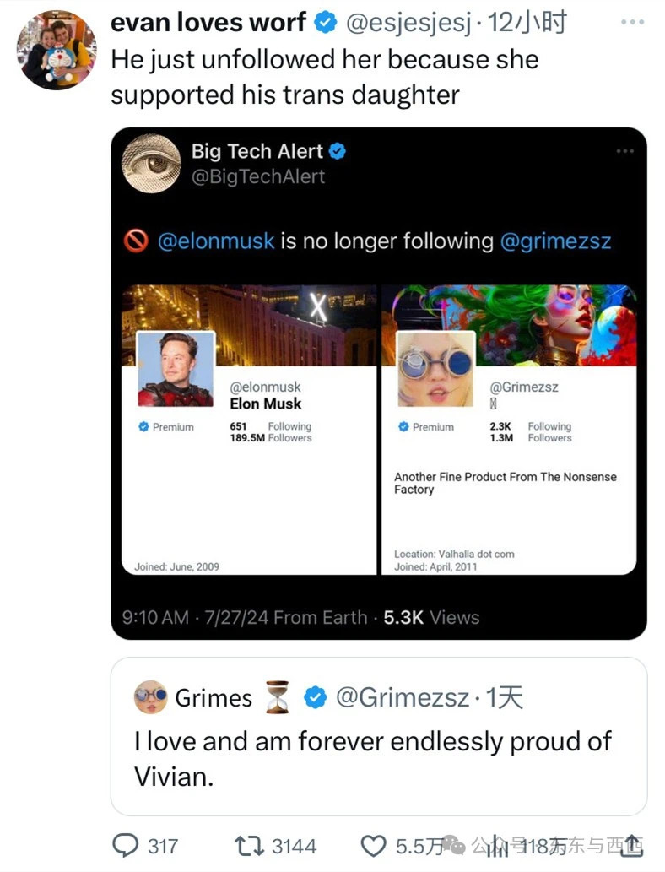Click Big Tech Alert verified badge
This screenshot has height=872, width=665.
(x=337, y=151)
